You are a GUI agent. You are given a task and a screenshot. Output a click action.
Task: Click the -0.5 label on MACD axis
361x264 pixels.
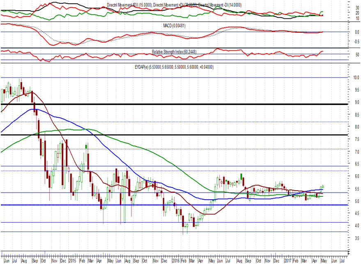[x=356, y=41]
